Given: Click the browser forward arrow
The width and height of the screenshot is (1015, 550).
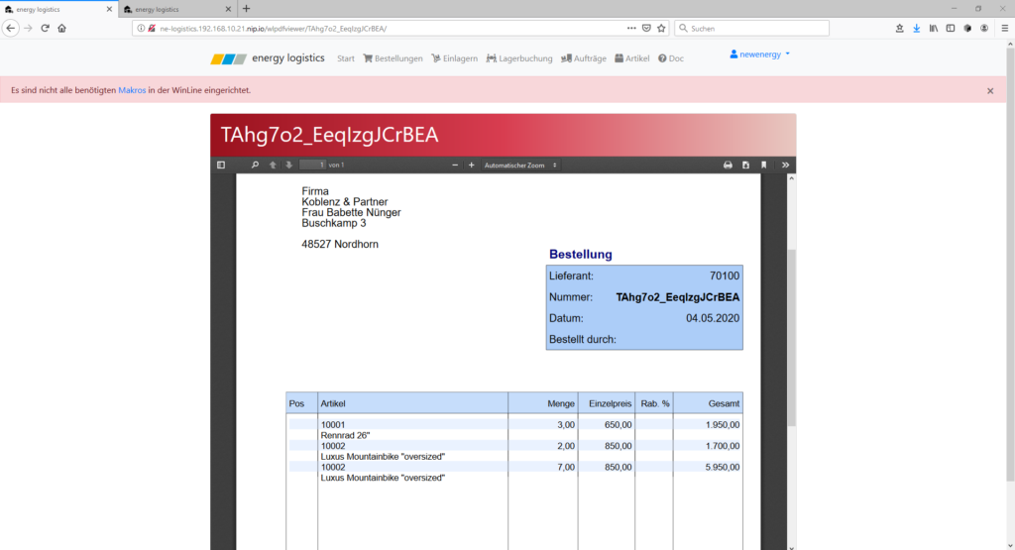Looking at the screenshot, I should (28, 28).
